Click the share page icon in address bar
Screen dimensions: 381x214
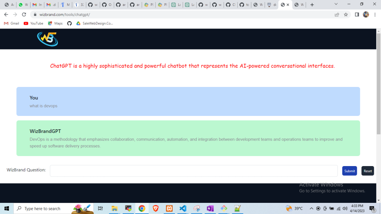pyautogui.click(x=337, y=14)
